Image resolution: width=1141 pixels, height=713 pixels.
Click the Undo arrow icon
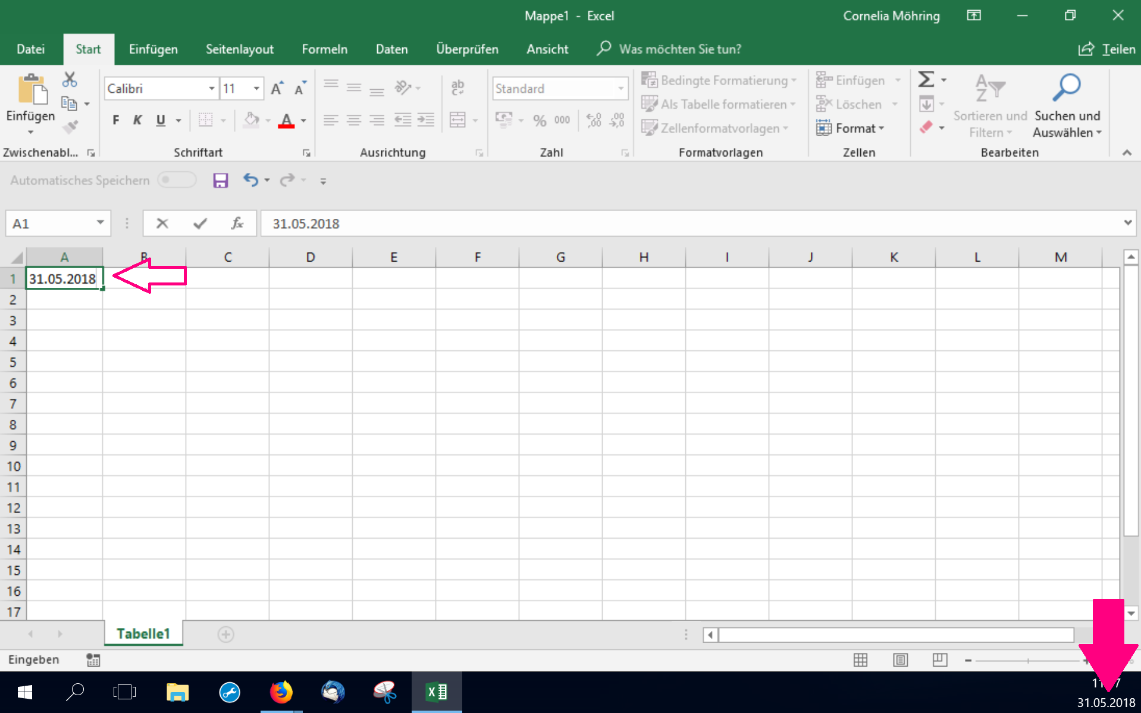[250, 180]
